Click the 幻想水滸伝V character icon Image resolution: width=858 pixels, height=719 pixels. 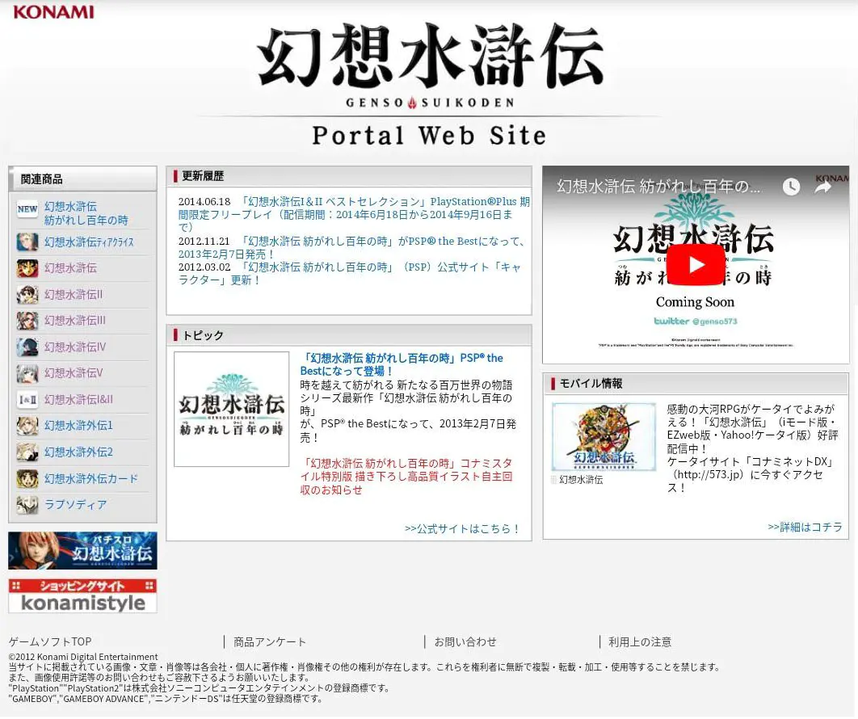coord(27,373)
